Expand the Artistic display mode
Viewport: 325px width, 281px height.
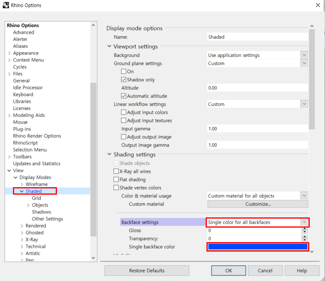pyautogui.click(x=22, y=254)
